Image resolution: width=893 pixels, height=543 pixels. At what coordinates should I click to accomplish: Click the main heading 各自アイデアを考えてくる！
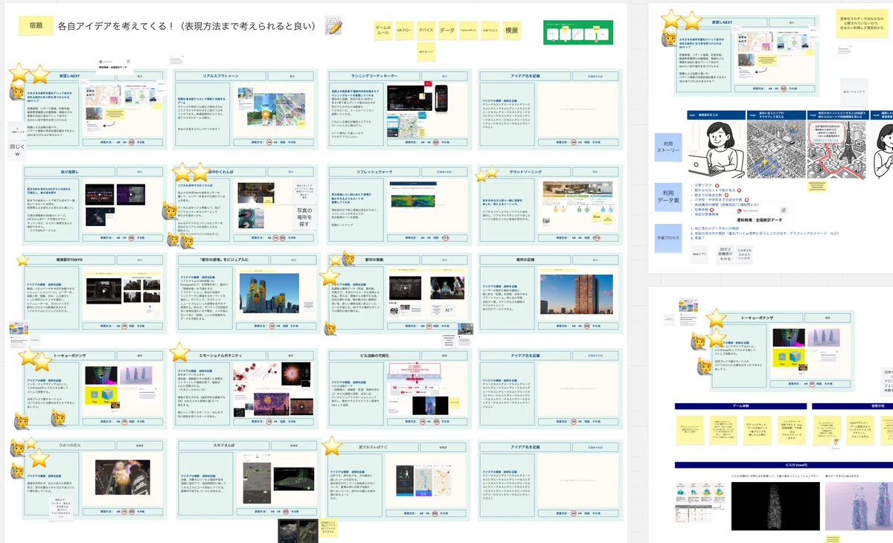(187, 26)
